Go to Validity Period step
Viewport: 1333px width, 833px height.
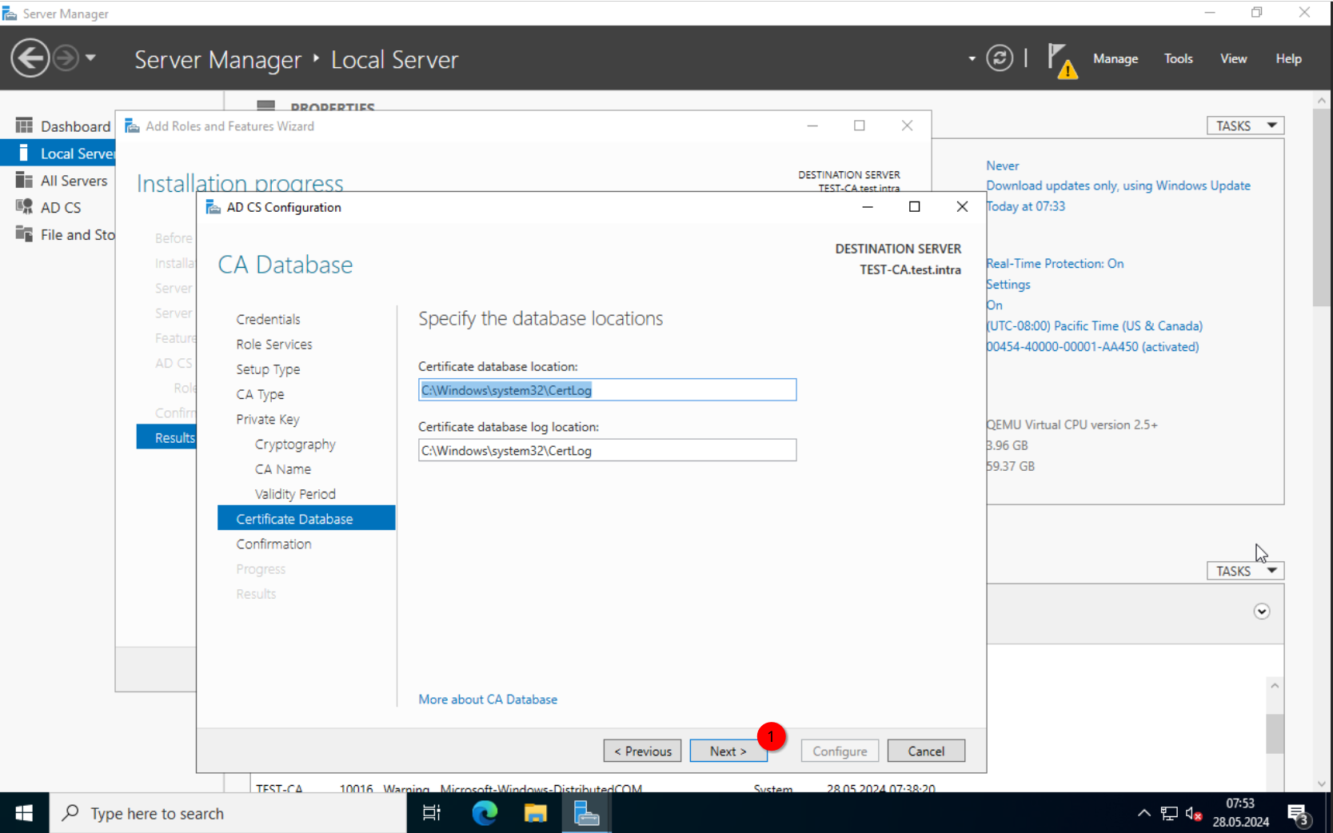pyautogui.click(x=295, y=494)
